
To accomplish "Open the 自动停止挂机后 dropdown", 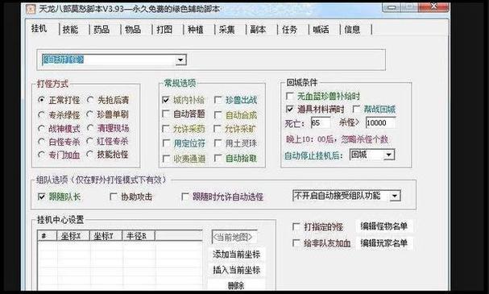I will [x=388, y=155].
